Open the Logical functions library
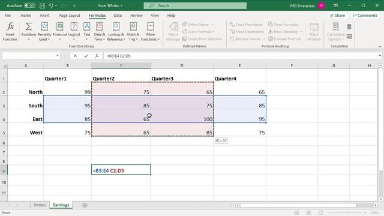The height and width of the screenshot is (216, 384). click(x=74, y=32)
